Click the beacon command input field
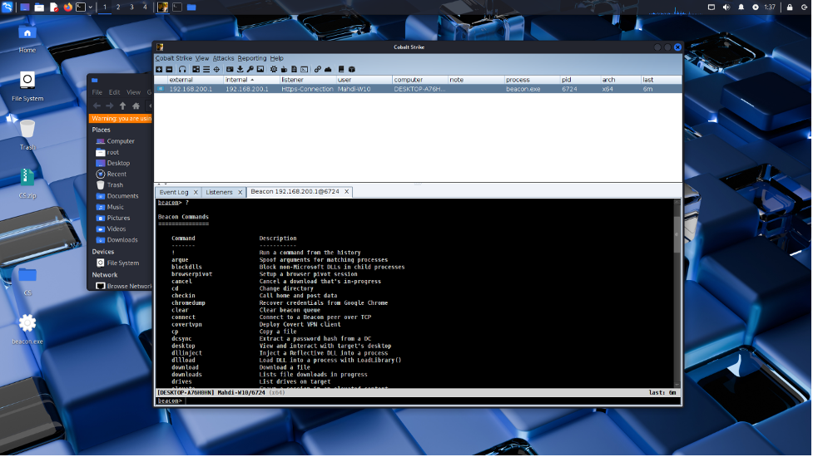Viewport: 813px width, 457px height. (432, 401)
